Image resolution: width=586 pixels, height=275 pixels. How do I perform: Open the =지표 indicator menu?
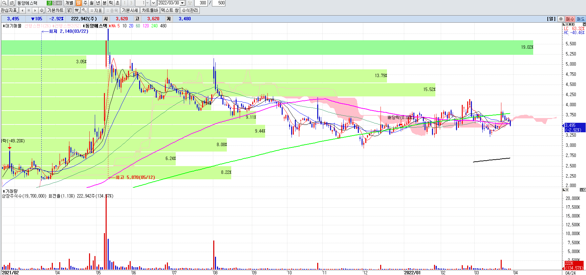coord(96,10)
